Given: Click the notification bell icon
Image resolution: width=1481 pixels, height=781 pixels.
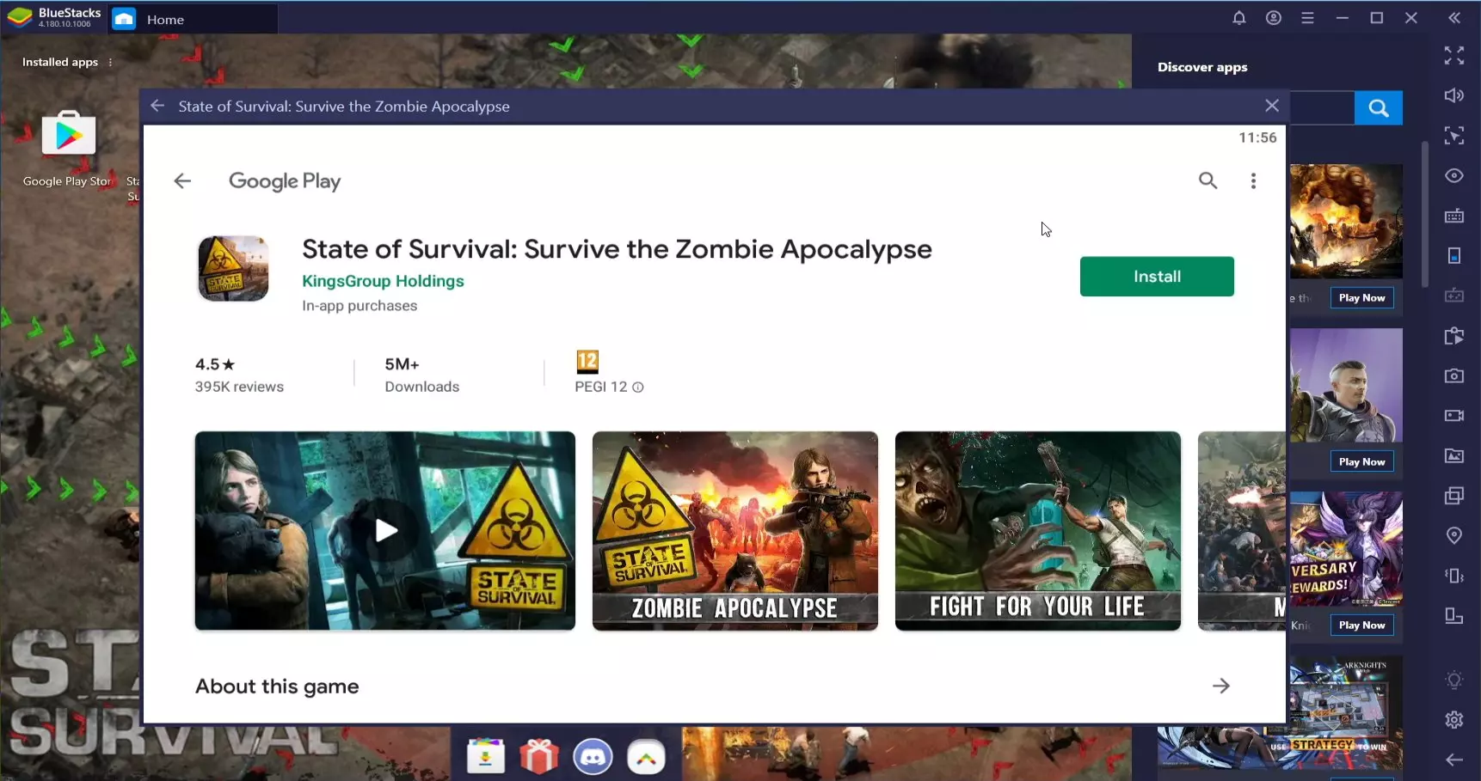Looking at the screenshot, I should click(1238, 18).
